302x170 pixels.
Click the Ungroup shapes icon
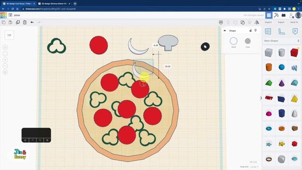(x=243, y=22)
